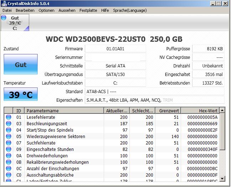Click the status orb for Eingeschaltete Stunden
Screen dimensions: 232x188
[x=9, y=149]
